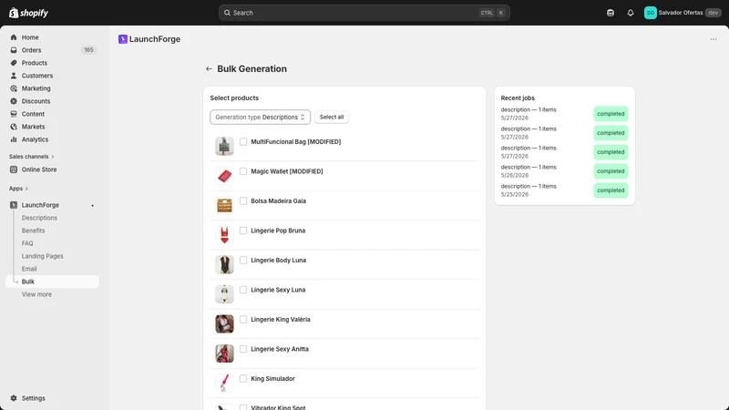This screenshot has height=410, width=729.
Task: Check the MultiFuncional Bag [MODIFIED] checkbox
Action: tap(243, 141)
